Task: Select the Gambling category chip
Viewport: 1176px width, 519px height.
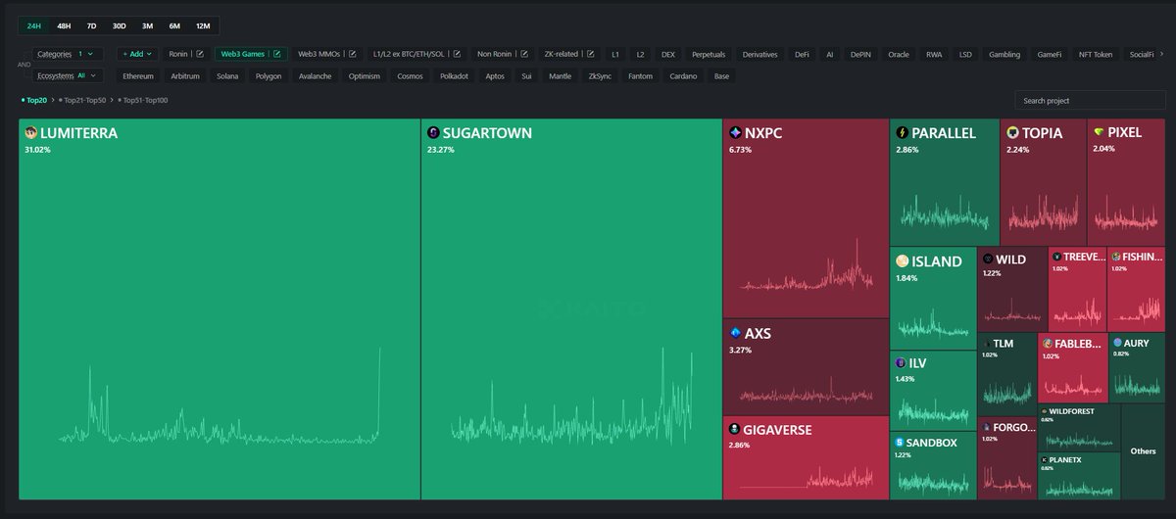Action: pyautogui.click(x=1004, y=54)
